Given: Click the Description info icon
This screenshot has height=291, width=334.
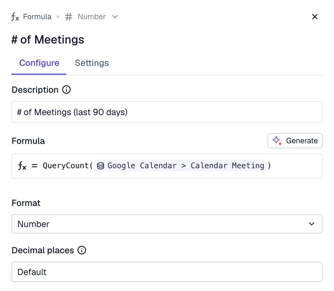Looking at the screenshot, I should (x=66, y=90).
